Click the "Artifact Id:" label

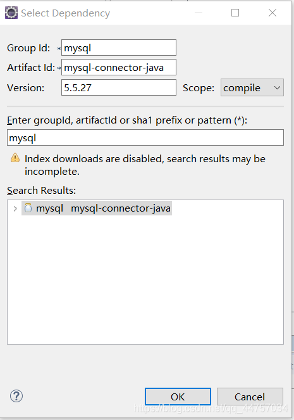click(x=31, y=68)
